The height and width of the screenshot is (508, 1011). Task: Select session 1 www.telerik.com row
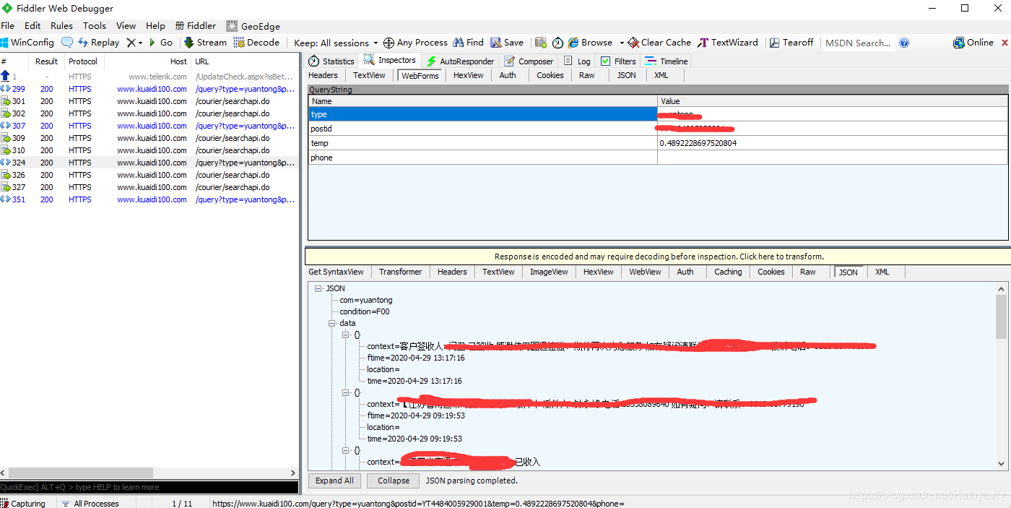click(149, 77)
